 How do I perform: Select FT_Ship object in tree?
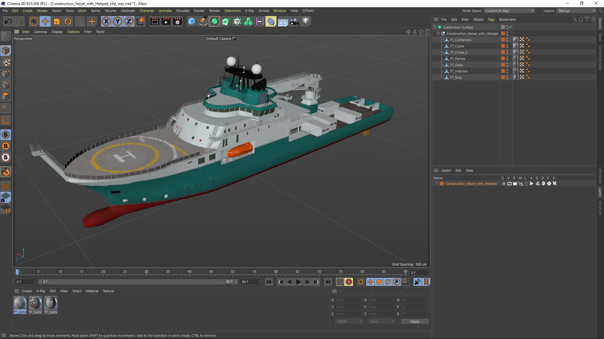456,78
